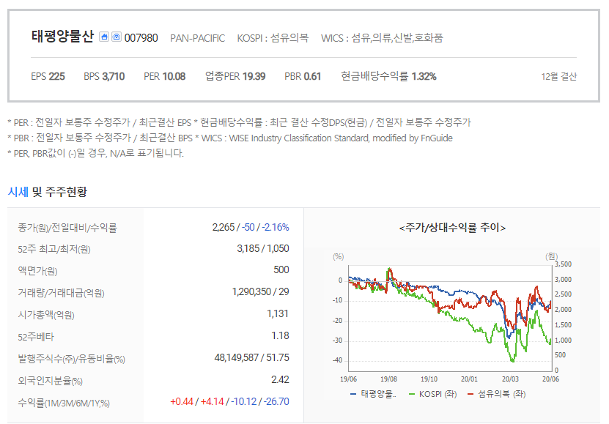Image resolution: width=609 pixels, height=424 pixels.
Task: Click the 19/06 x-axis label on chart
Action: (348, 379)
